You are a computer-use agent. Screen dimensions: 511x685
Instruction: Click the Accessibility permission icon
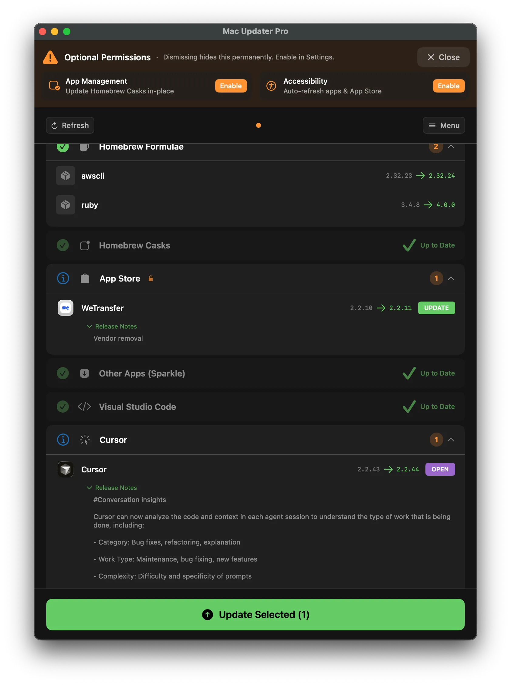click(x=271, y=86)
